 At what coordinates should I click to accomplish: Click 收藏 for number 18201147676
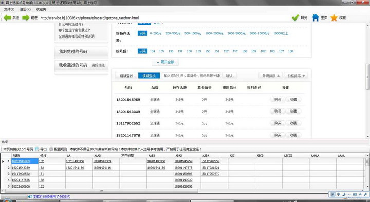tap(293, 135)
